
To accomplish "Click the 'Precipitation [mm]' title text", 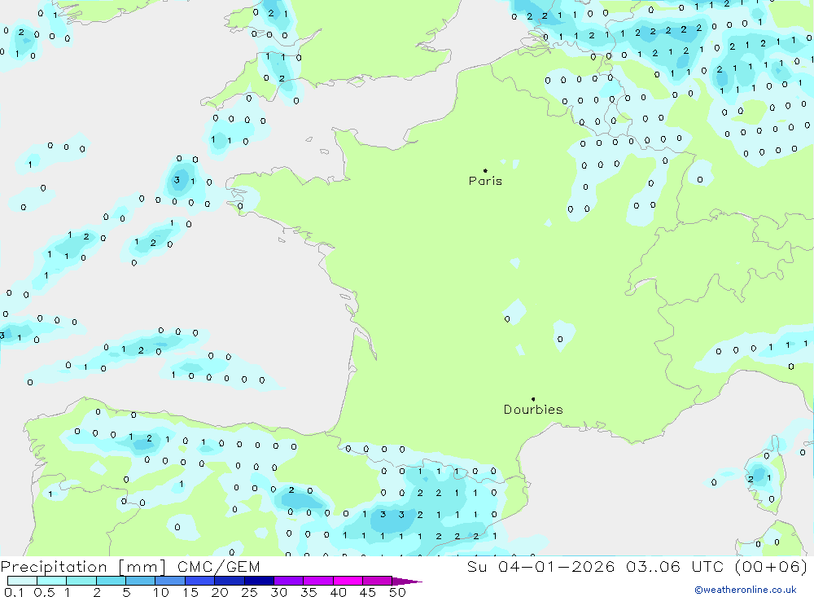I will (x=84, y=567).
